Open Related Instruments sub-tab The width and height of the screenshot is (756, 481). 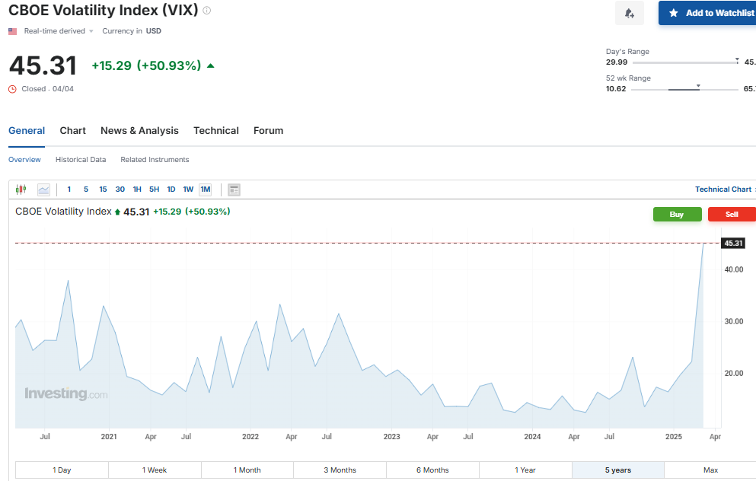pos(155,160)
